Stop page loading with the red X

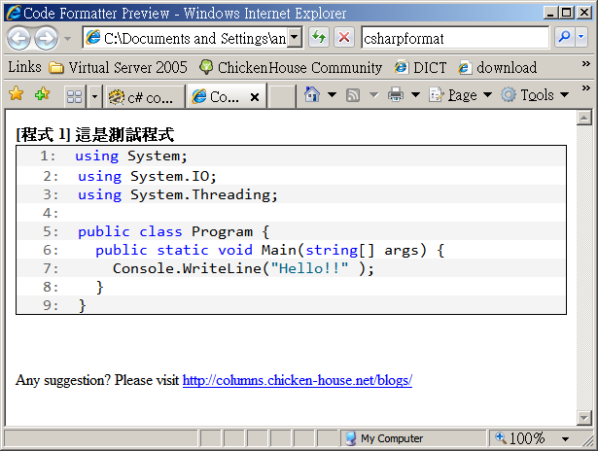pyautogui.click(x=344, y=38)
